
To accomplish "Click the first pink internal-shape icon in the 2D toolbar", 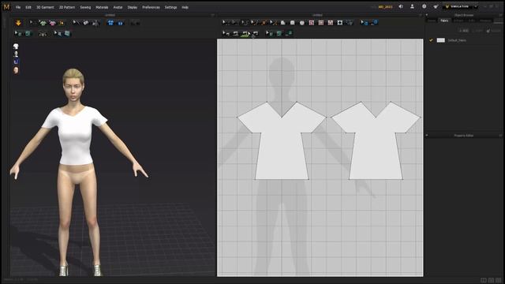I will (312, 23).
